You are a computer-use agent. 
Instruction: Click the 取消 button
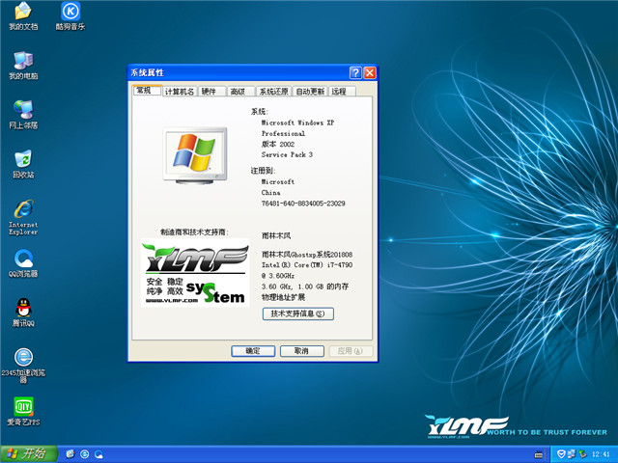click(x=301, y=351)
